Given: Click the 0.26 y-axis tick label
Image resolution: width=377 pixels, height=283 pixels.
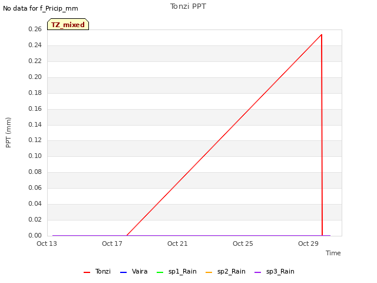Looking at the screenshot, I should point(35,29).
